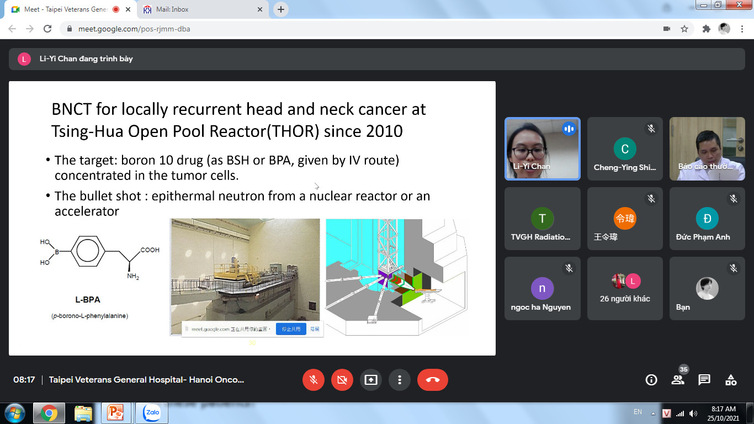The image size is (754, 424).
Task: Open the activities shapes icon
Action: pos(731,380)
